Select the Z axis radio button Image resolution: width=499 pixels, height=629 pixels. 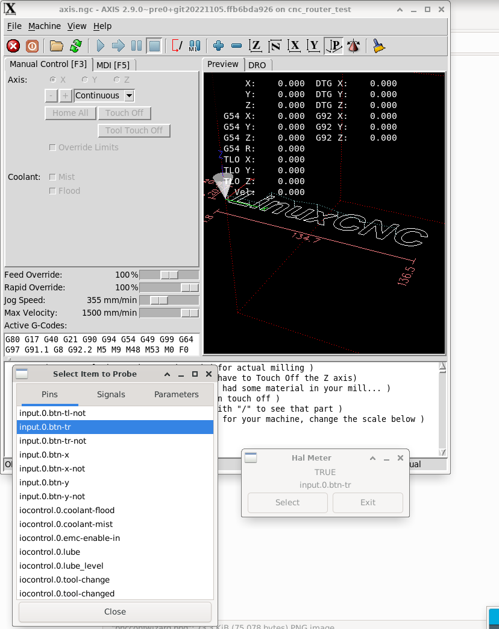pyautogui.click(x=117, y=80)
